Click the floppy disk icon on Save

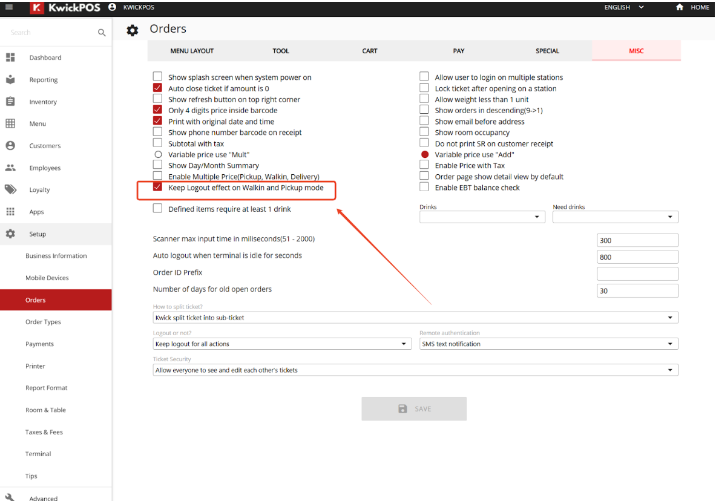(x=402, y=408)
